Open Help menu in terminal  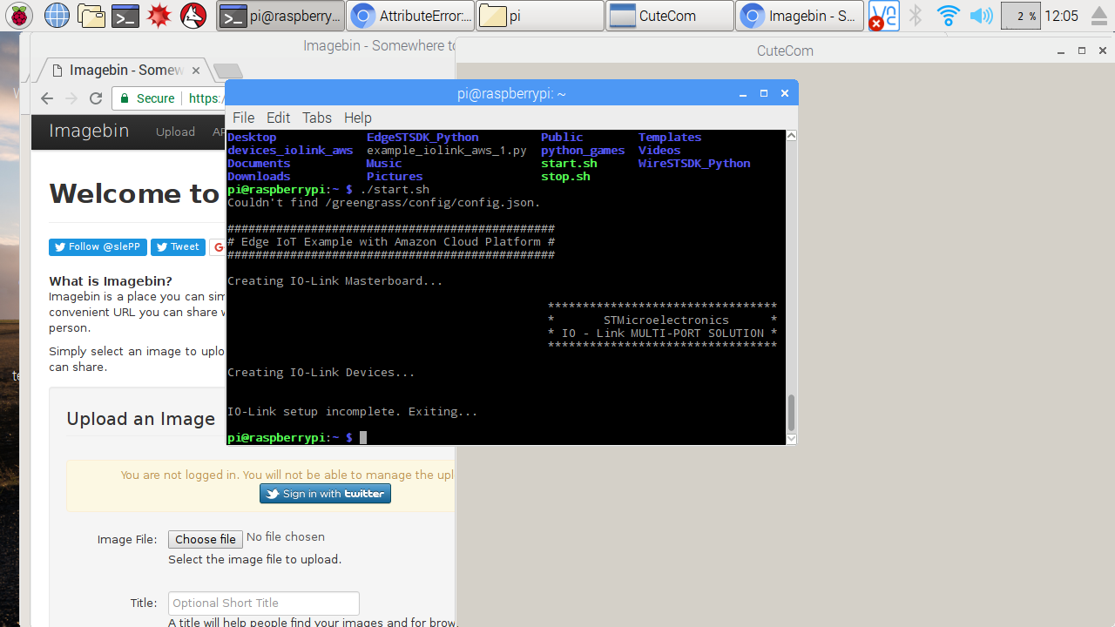(357, 118)
